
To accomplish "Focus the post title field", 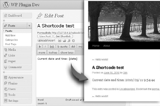I will coord(60,26).
